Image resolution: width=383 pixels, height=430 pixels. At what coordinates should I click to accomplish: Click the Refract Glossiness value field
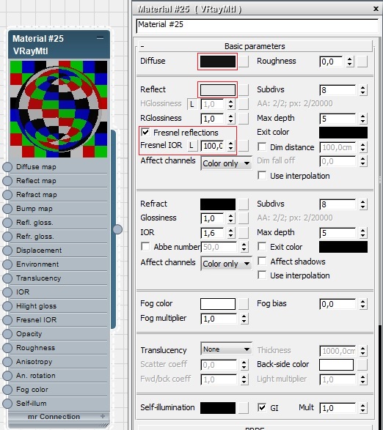click(x=213, y=218)
